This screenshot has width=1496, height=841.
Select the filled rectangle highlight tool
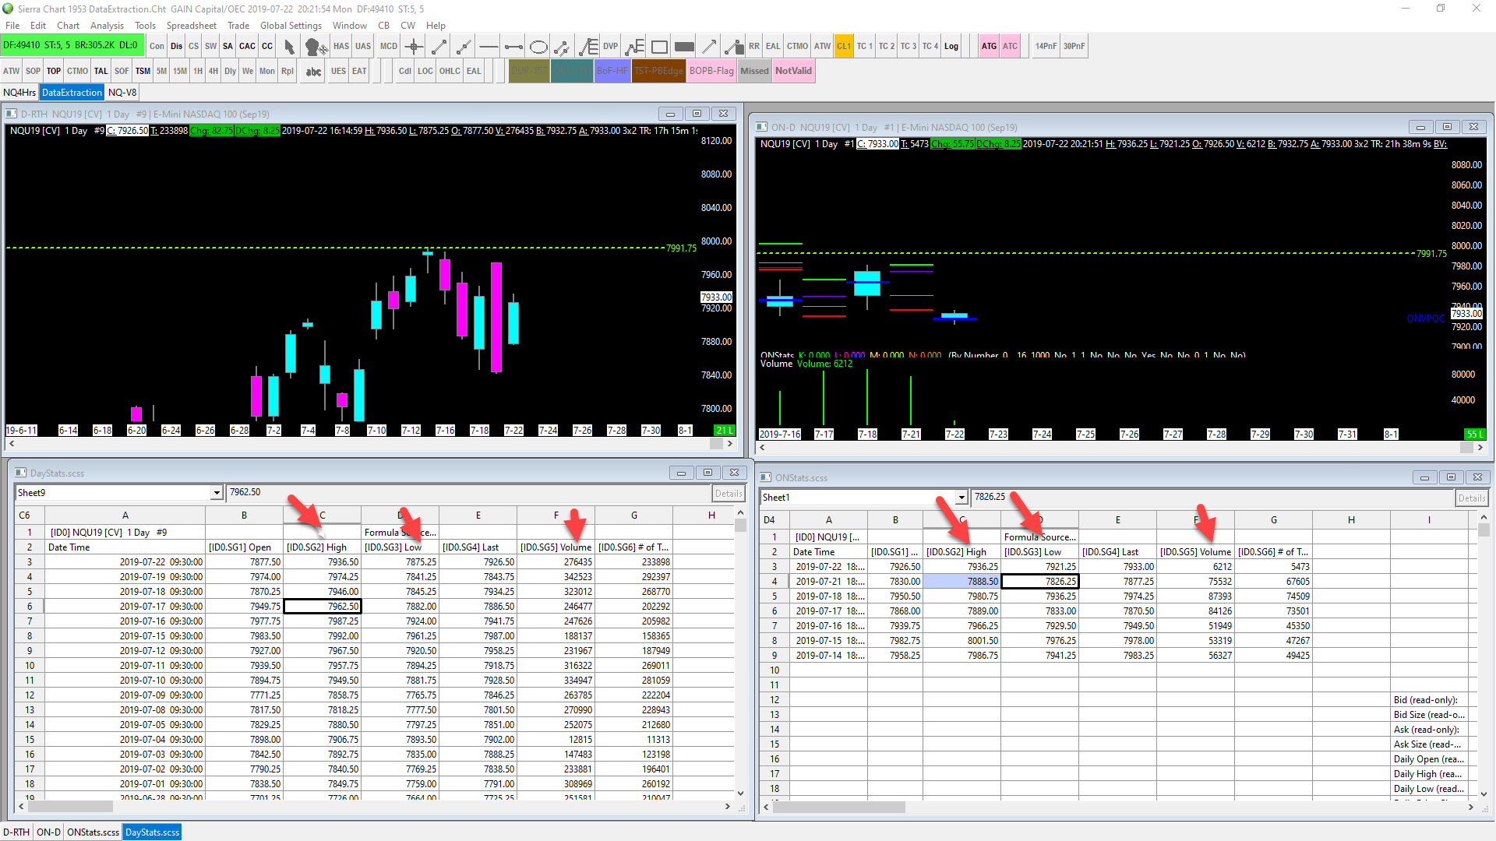pos(684,47)
